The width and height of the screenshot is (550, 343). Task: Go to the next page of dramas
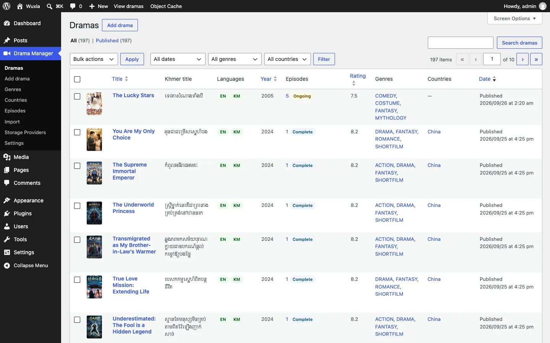pos(522,59)
